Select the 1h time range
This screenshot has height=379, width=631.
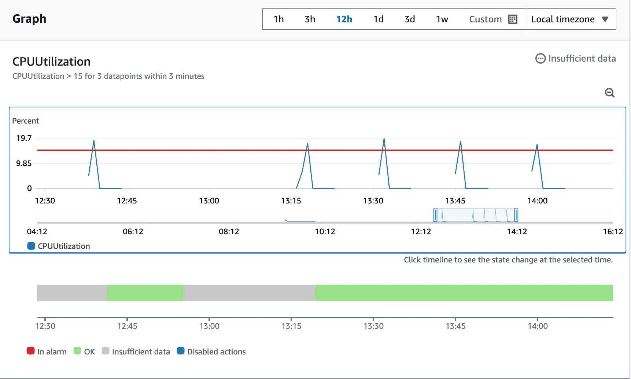tap(278, 19)
